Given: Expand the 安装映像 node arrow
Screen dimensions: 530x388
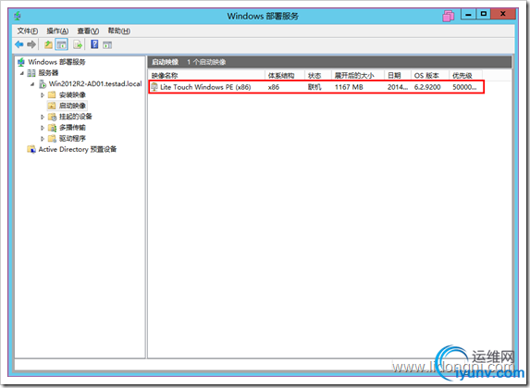Looking at the screenshot, I should tap(43, 95).
